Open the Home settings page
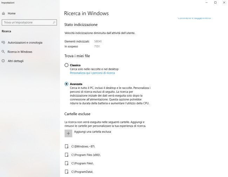Viewport: 228px width, 177px height. 12,13
